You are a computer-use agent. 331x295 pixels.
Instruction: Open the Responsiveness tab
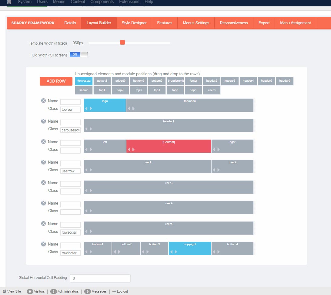coord(234,23)
